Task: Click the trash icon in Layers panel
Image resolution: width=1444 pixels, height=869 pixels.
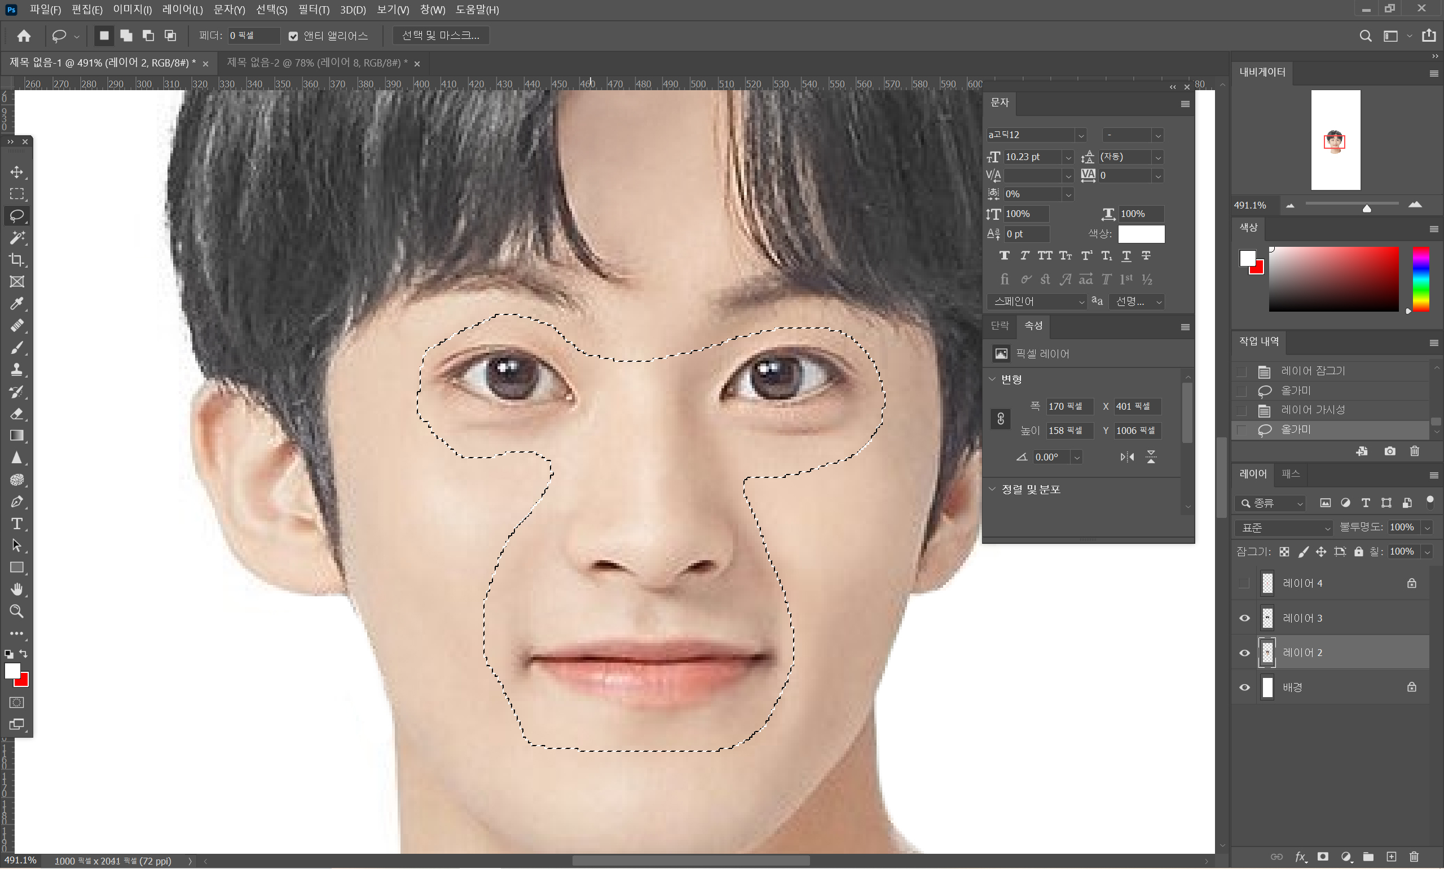Action: coord(1414,857)
